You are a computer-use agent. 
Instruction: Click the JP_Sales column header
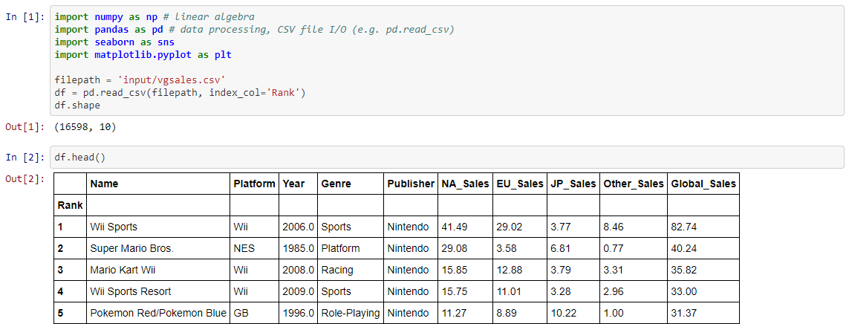[573, 184]
